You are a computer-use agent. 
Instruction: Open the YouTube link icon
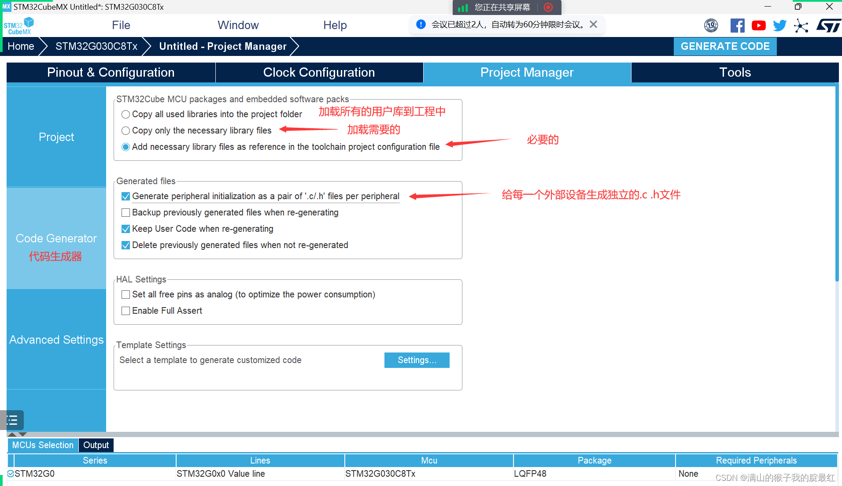point(758,26)
